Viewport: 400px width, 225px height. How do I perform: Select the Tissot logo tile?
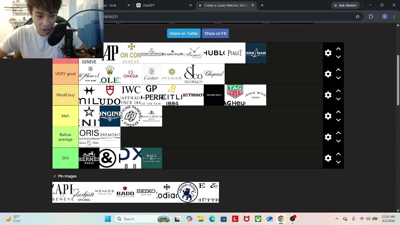coord(193,95)
